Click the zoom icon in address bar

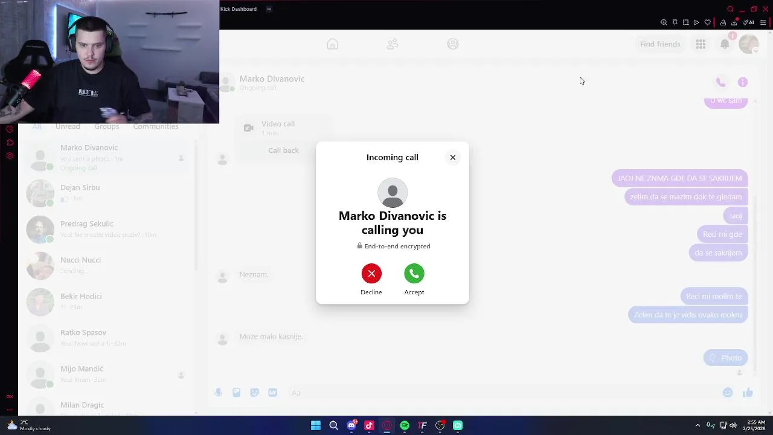click(664, 22)
